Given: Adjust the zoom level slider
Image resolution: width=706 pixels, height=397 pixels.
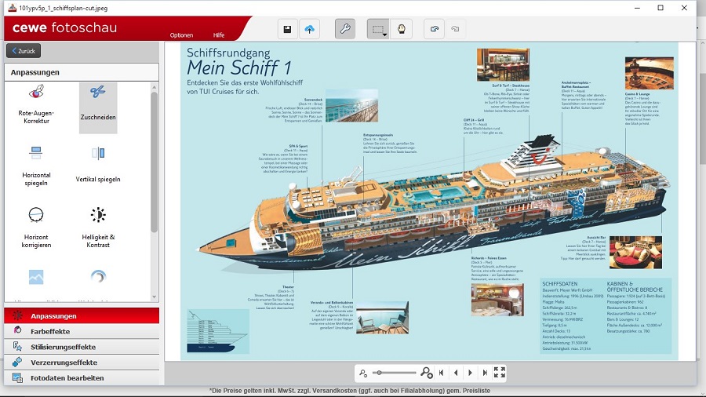Looking at the screenshot, I should 394,373.
